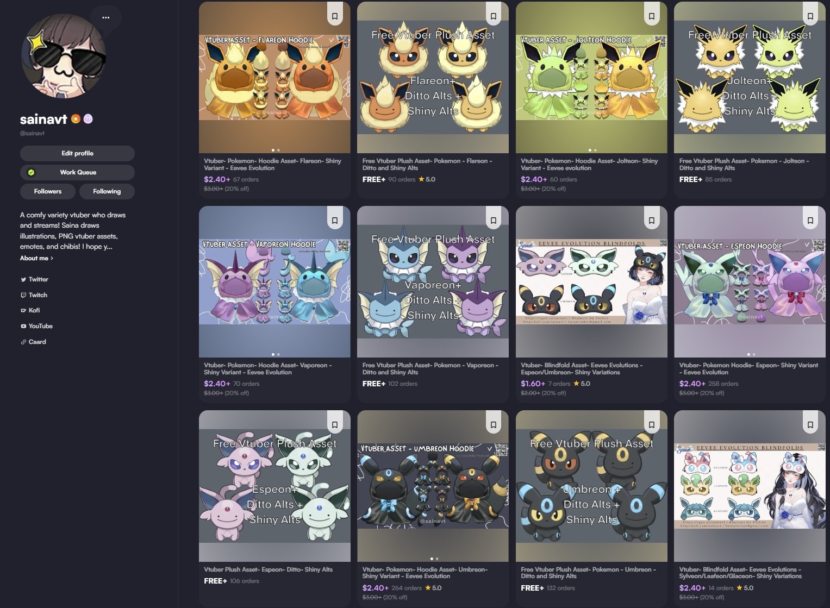
Task: Click the orange badge beside sainavt name
Action: 76,118
